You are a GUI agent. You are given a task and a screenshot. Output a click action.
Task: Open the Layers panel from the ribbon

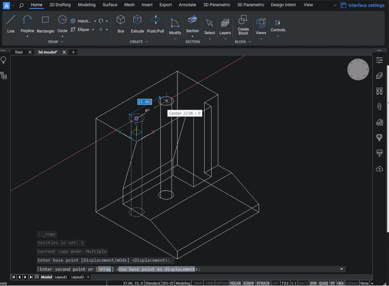pyautogui.click(x=225, y=24)
